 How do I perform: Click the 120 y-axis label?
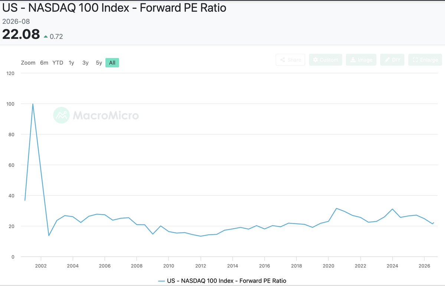[10, 73]
